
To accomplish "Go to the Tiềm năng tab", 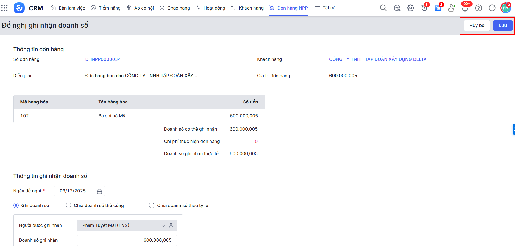I will (106, 8).
